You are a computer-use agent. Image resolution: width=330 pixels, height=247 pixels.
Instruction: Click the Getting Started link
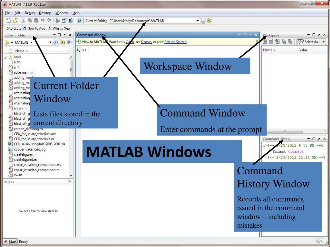[x=175, y=42]
